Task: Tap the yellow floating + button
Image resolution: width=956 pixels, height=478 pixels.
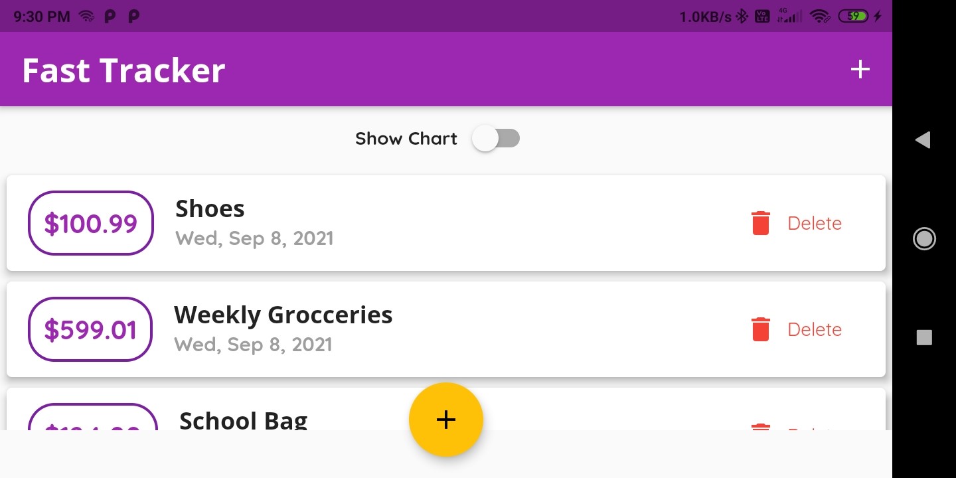Action: tap(446, 420)
